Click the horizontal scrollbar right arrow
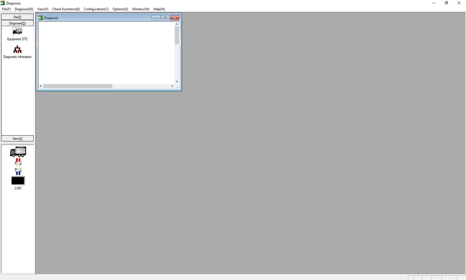This screenshot has width=466, height=280. pos(172,86)
